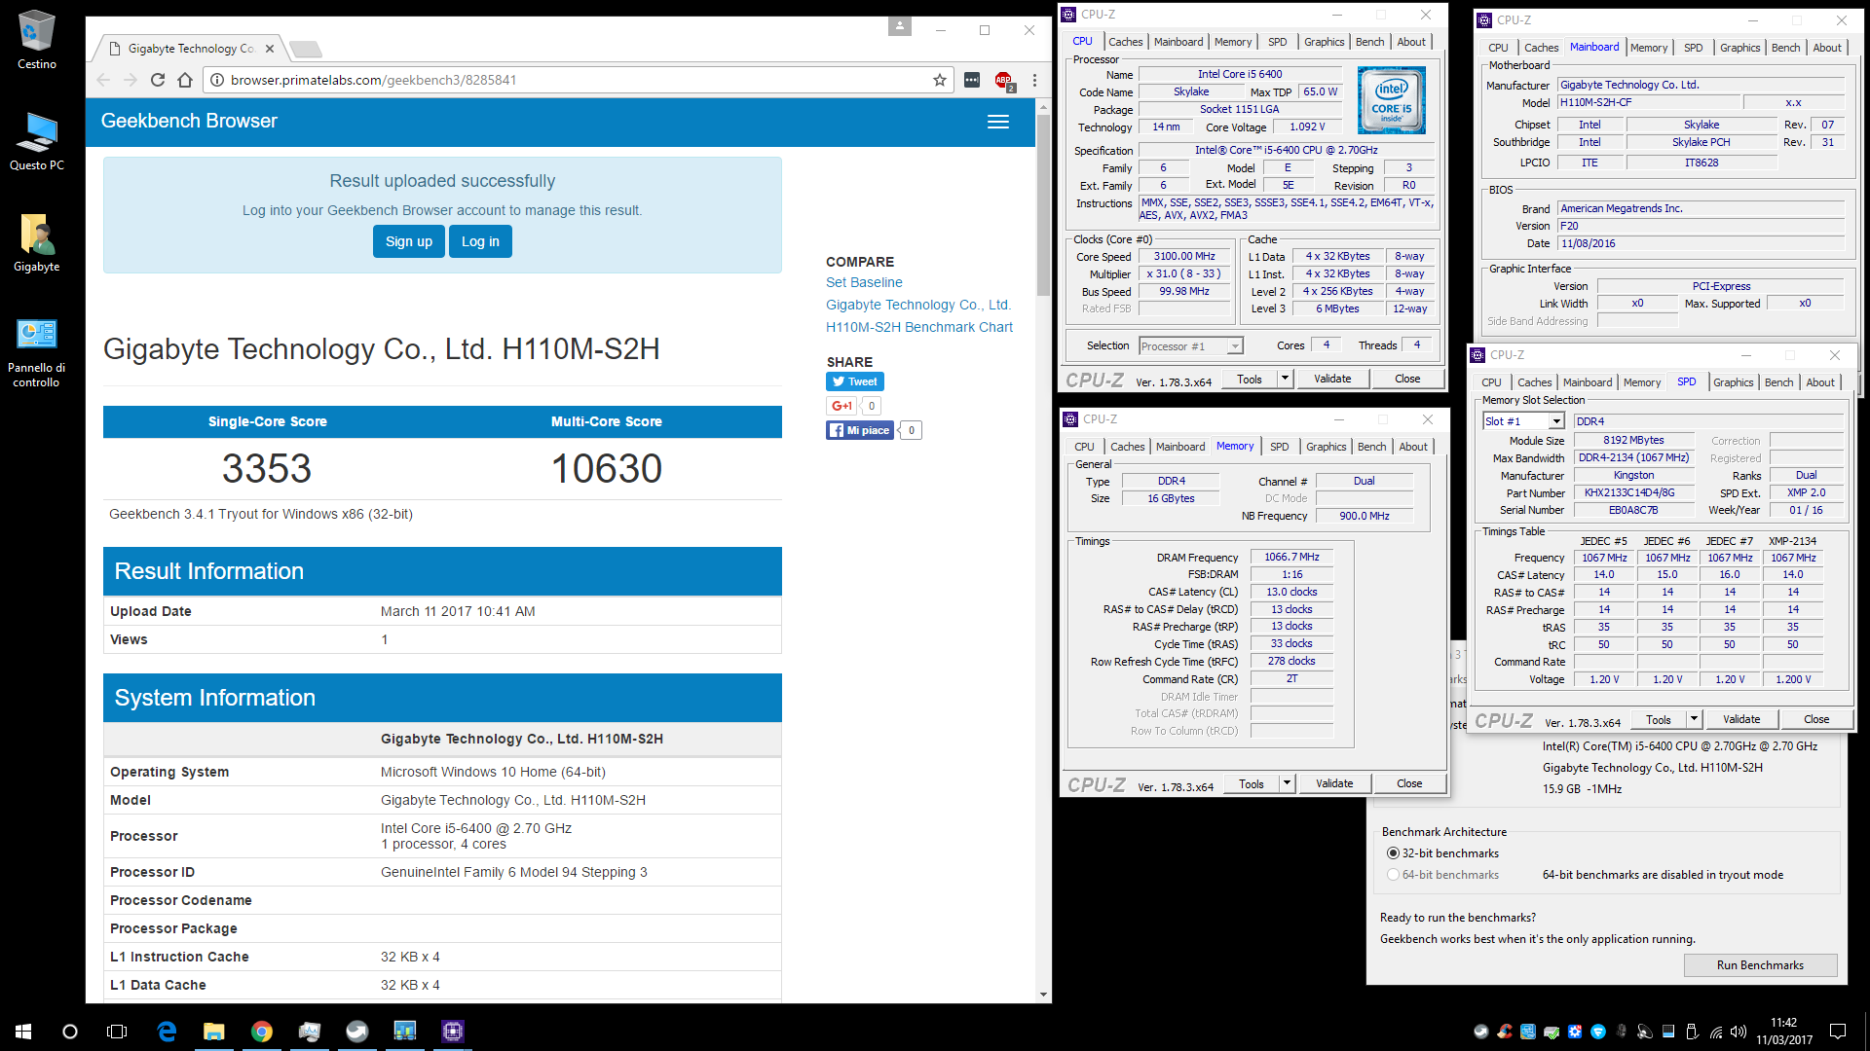Open the Questo PC desktop icon
Screen dimensions: 1870x1051
tap(36, 141)
